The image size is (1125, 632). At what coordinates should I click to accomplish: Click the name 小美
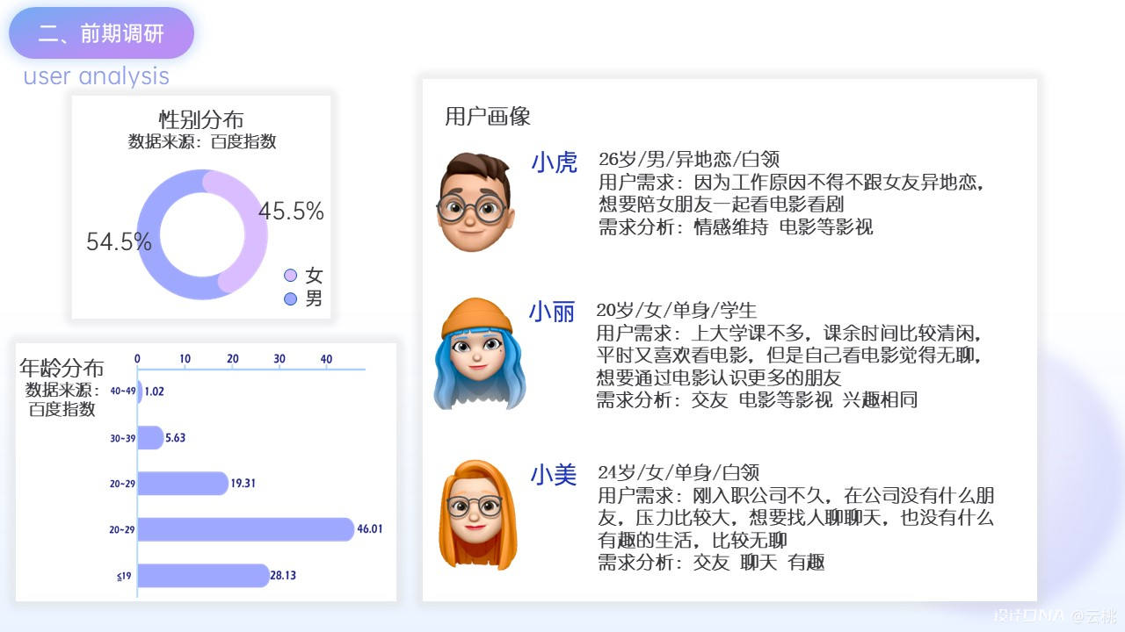[553, 476]
